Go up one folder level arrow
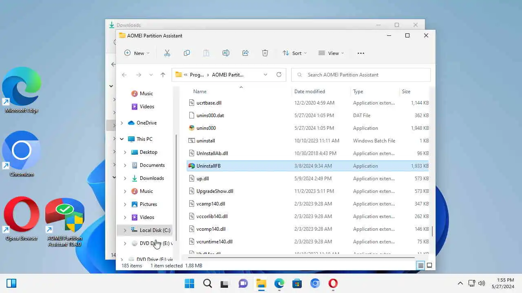Image resolution: width=522 pixels, height=293 pixels. [163, 74]
